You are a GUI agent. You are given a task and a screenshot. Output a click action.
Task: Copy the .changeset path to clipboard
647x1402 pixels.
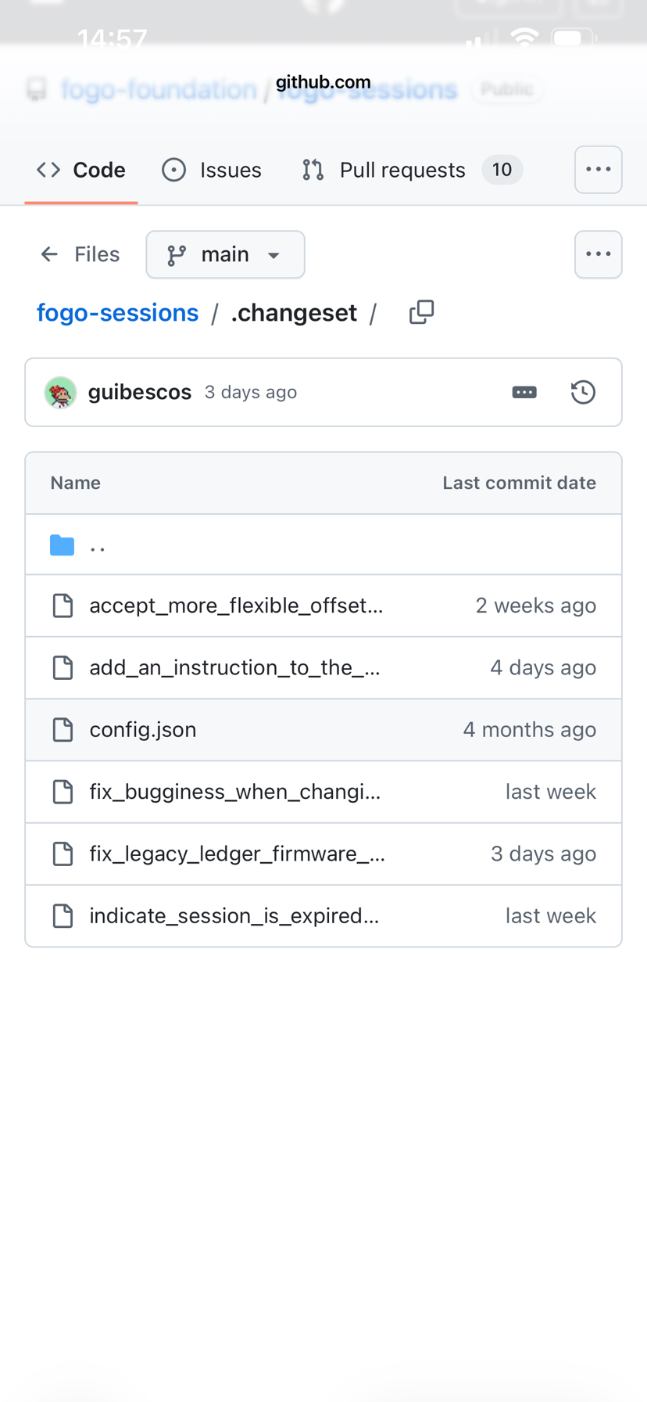click(421, 312)
